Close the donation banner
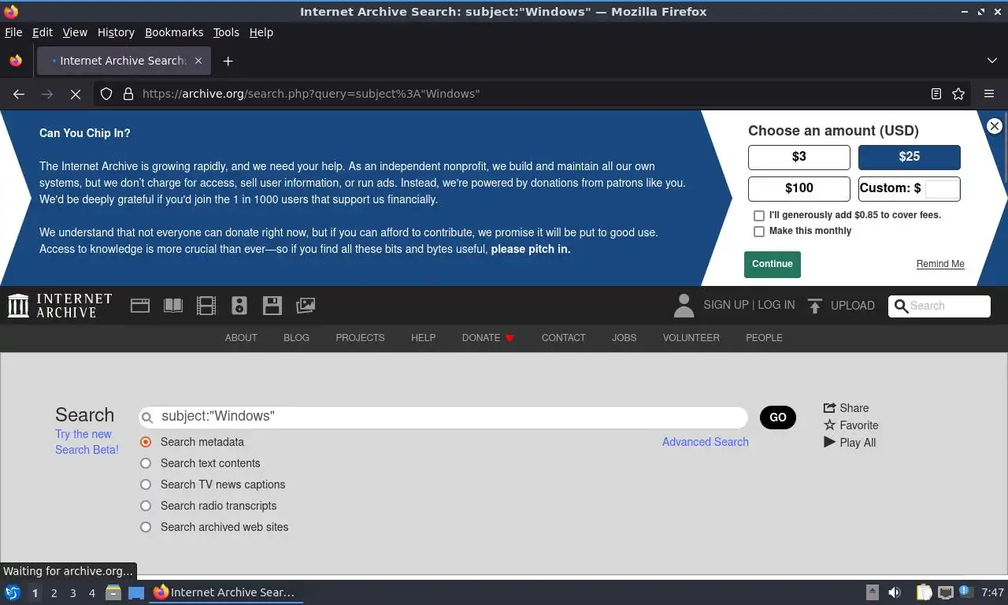1008x605 pixels. coord(995,126)
